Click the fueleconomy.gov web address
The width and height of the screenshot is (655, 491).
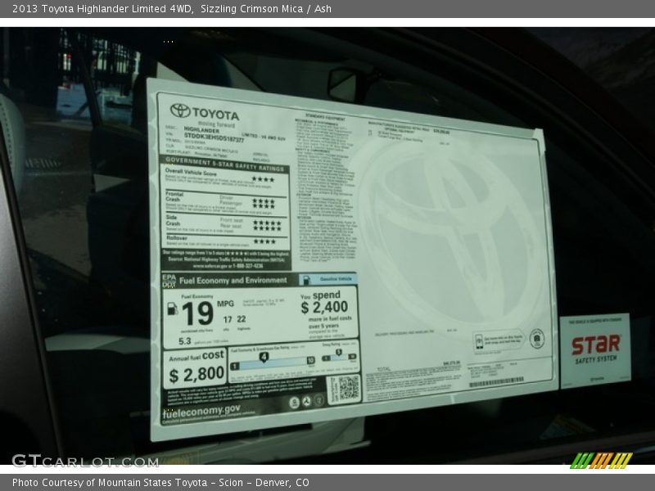201,409
